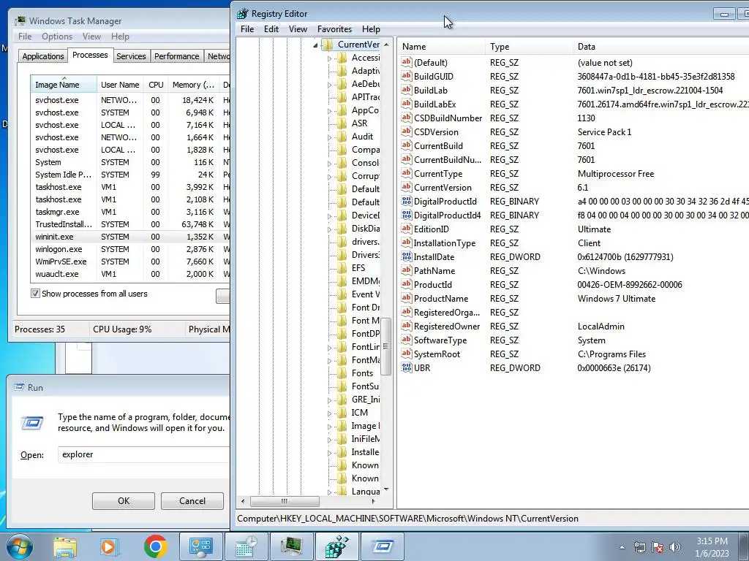Select the wininit.exe process row
The width and height of the screenshot is (749, 561).
(x=130, y=237)
